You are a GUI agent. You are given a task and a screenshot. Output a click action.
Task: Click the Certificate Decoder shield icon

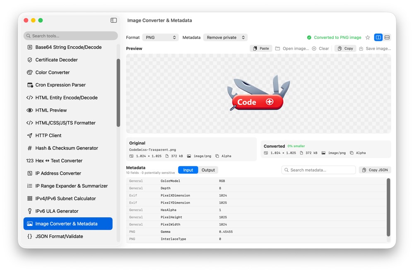30,60
